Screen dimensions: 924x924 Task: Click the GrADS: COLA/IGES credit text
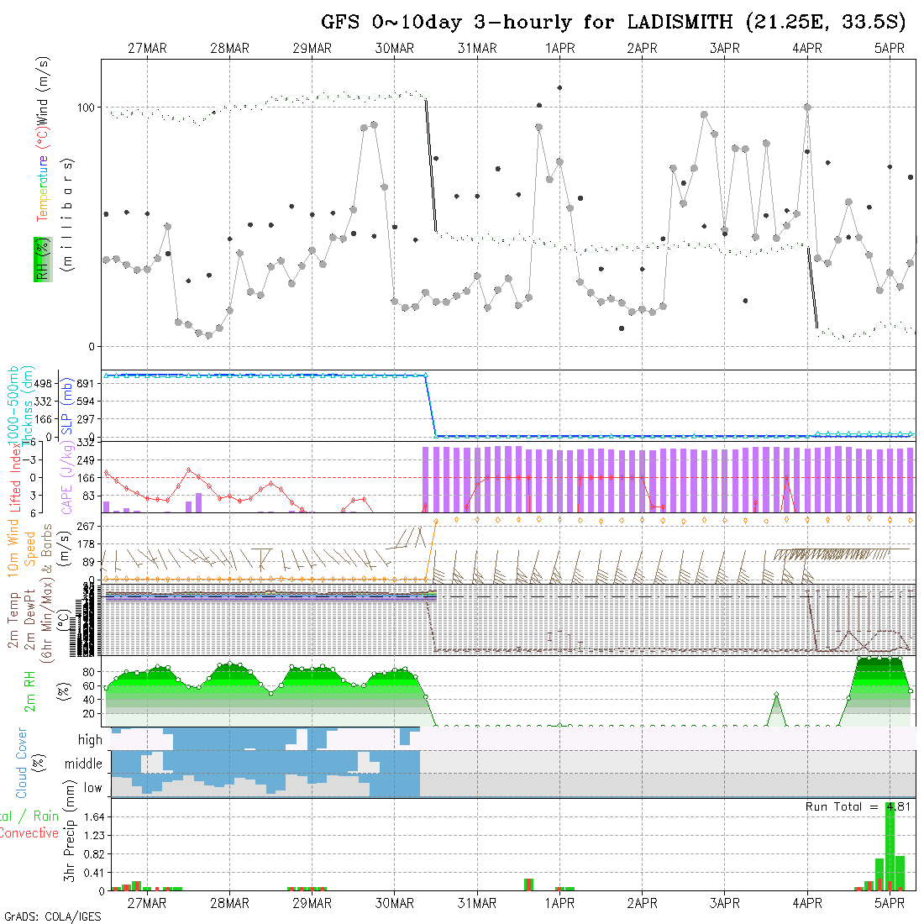[52, 916]
